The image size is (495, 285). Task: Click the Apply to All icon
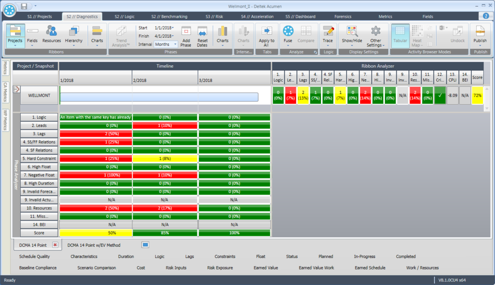pyautogui.click(x=267, y=36)
